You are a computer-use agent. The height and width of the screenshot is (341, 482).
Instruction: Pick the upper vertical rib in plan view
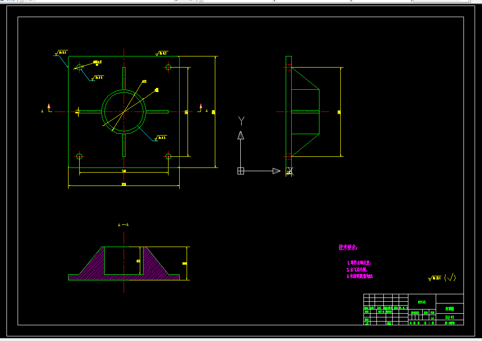(x=124, y=78)
